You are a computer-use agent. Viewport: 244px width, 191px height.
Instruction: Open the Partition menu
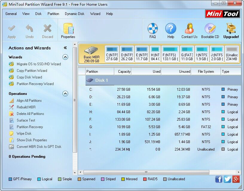tap(53, 14)
